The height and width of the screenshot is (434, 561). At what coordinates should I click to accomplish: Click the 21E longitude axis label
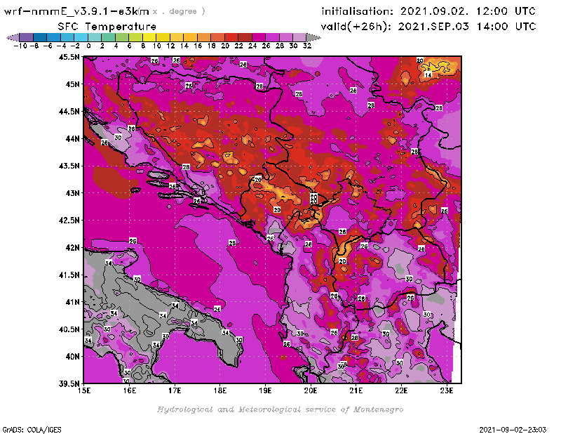356,390
